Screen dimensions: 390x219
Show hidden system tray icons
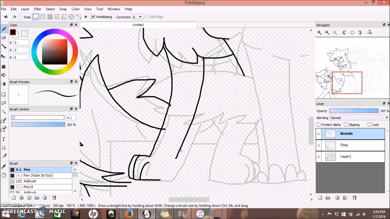[322, 214]
